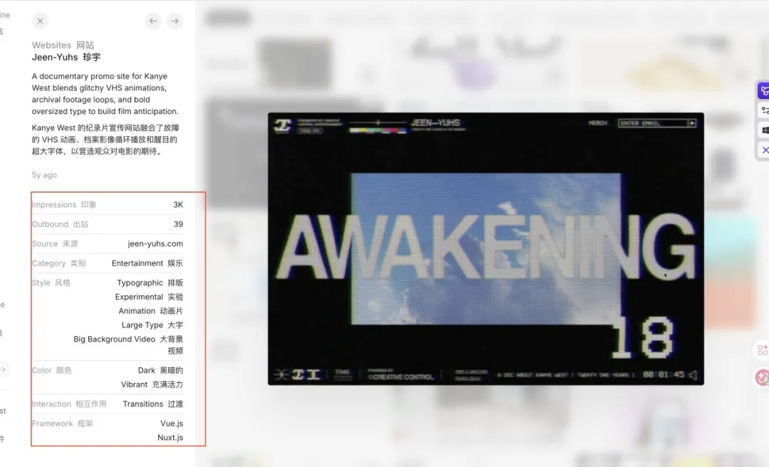Go to next item with right arrow
Screen dimensions: 769x467
coord(175,21)
